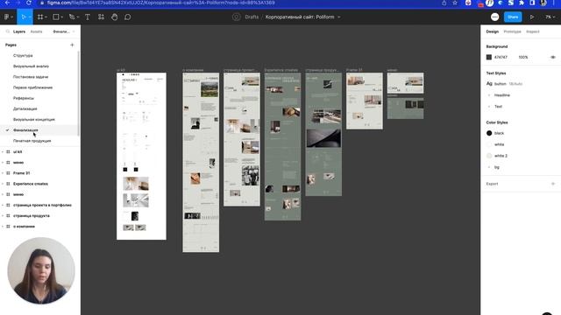Bookmark this page with the star icon

pos(455,3)
